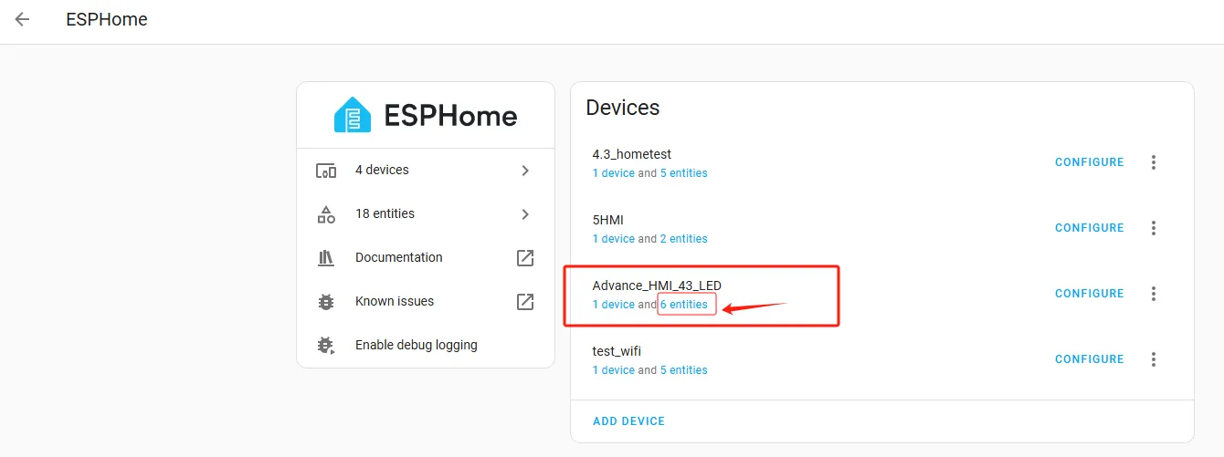Image resolution: width=1224 pixels, height=457 pixels.
Task: Click the Documentation books icon
Action: point(326,258)
